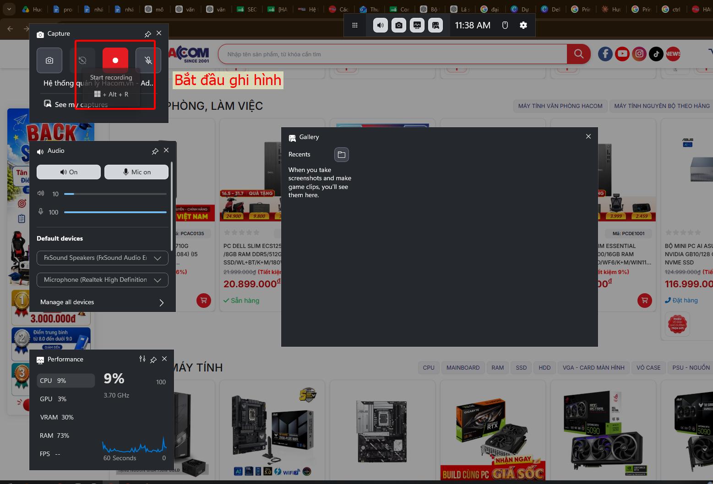Open the Gallery captures folder icon
This screenshot has width=713, height=484.
[x=342, y=155]
